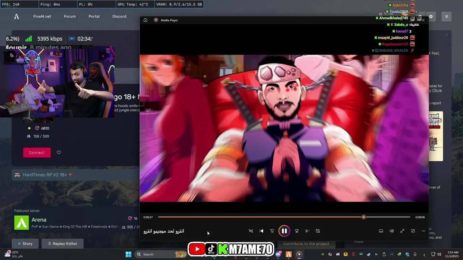Close the FiveM panel with X button

tap(446, 17)
